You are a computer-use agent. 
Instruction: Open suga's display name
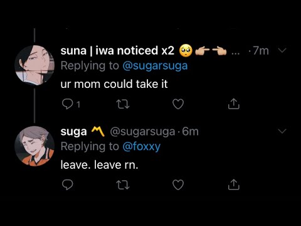tap(73, 132)
